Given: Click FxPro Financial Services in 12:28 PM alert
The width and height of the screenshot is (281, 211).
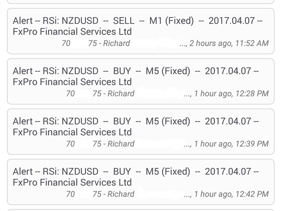Looking at the screenshot, I should point(72,82).
